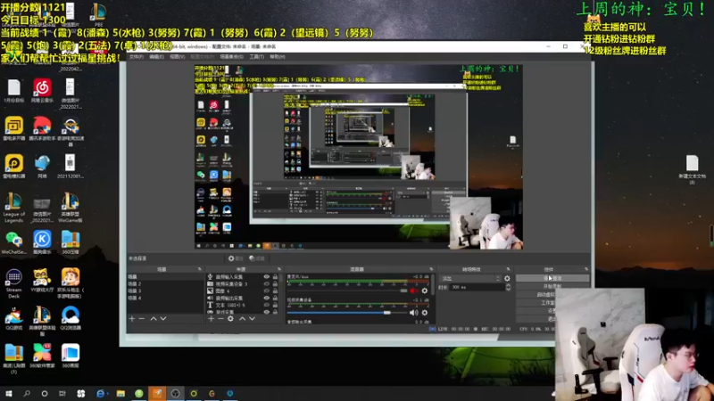Click the Windows Start button
Viewport: 714px width, 401px height.
coord(8,393)
